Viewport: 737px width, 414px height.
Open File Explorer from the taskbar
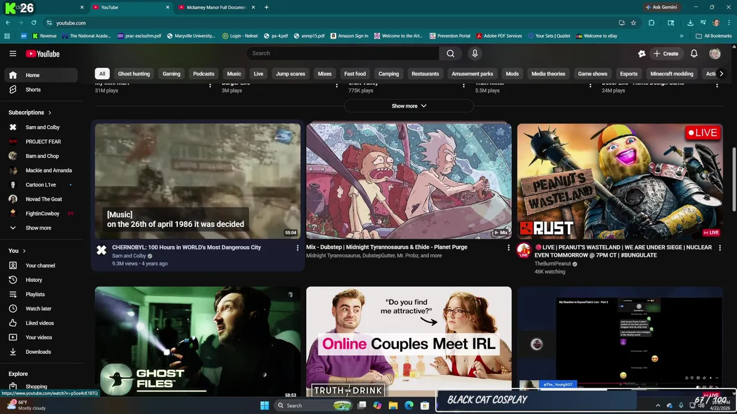pos(393,405)
